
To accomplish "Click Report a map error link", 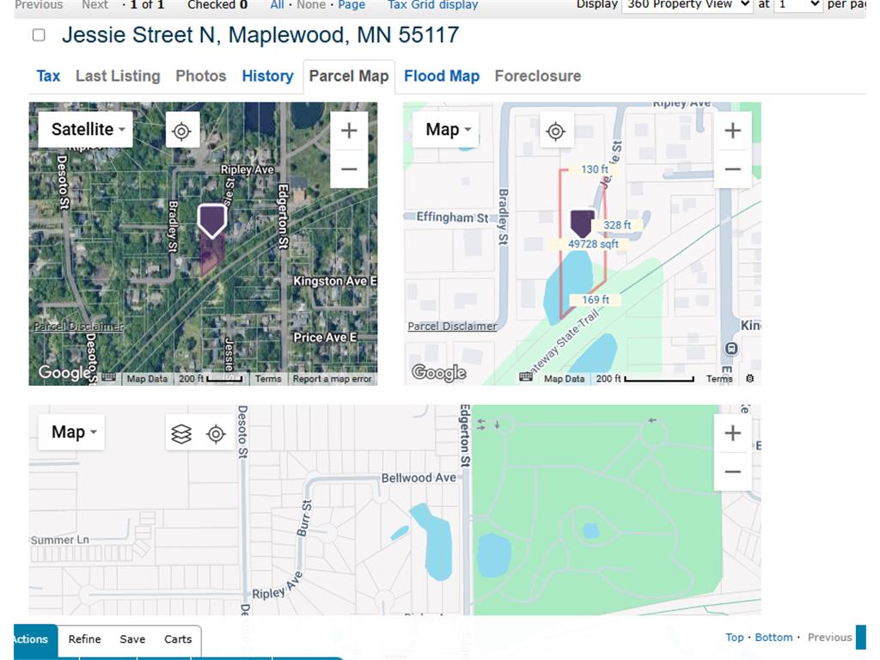I will [x=333, y=379].
